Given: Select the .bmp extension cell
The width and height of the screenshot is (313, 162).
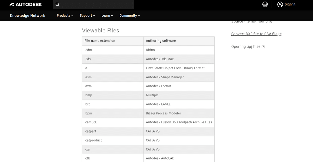Looking at the screenshot, I should click(x=113, y=95).
